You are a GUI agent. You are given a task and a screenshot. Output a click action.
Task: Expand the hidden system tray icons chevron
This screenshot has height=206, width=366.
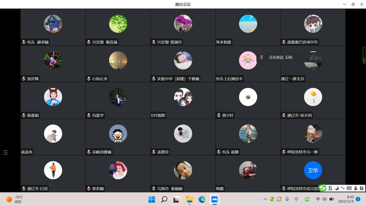tap(265, 199)
